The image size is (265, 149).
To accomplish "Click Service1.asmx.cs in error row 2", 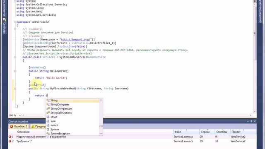I will 183,141.
